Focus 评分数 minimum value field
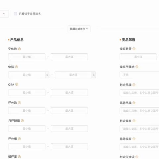This screenshot has height=159, width=159. pyautogui.click(x=27, y=111)
